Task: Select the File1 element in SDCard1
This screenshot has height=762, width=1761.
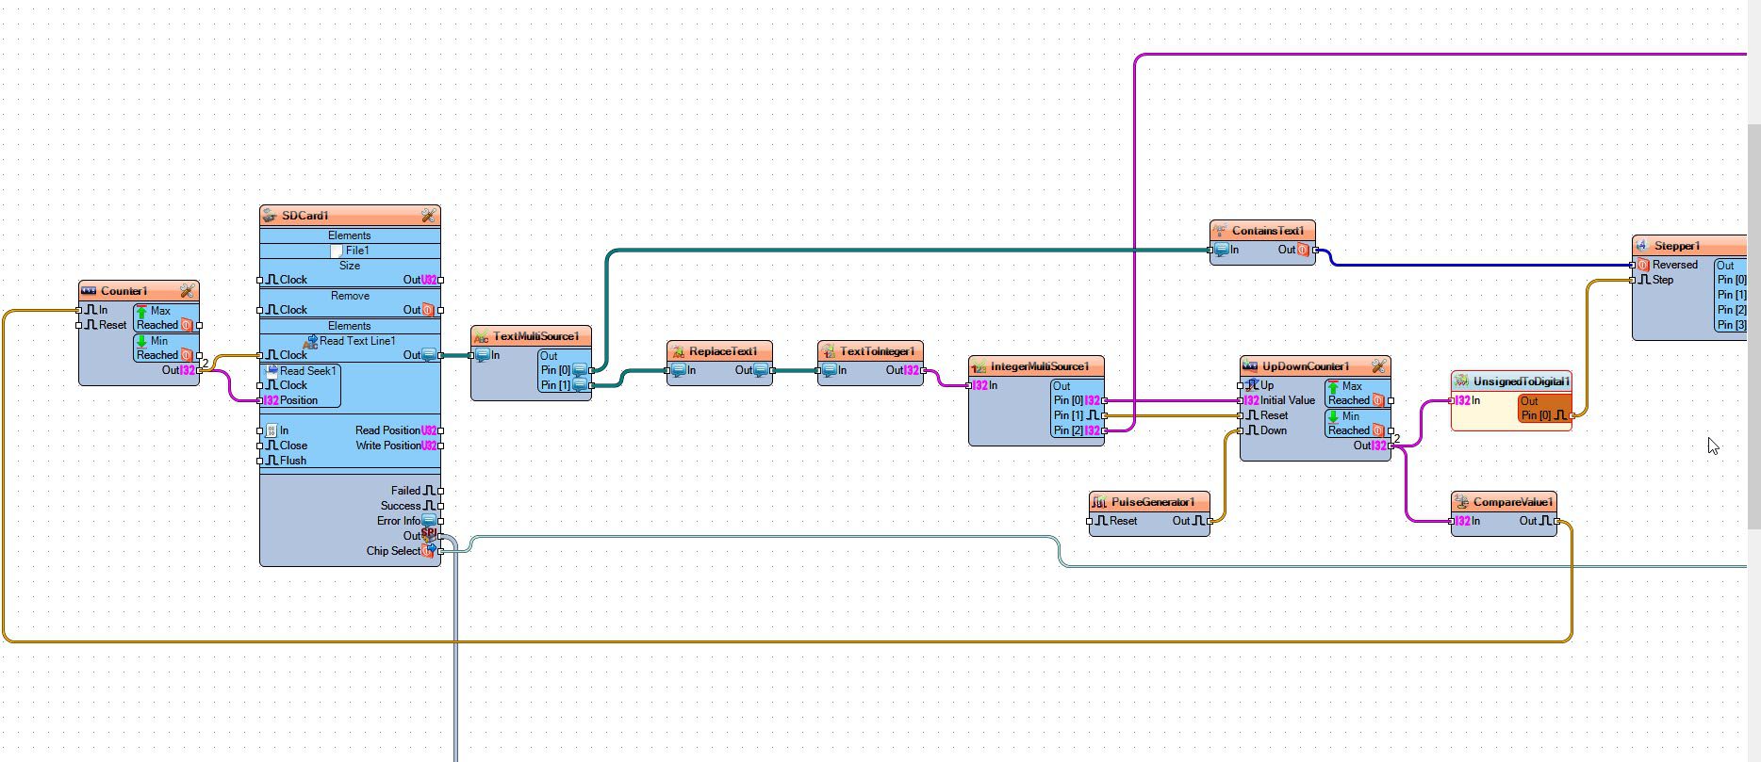Action: pyautogui.click(x=350, y=251)
